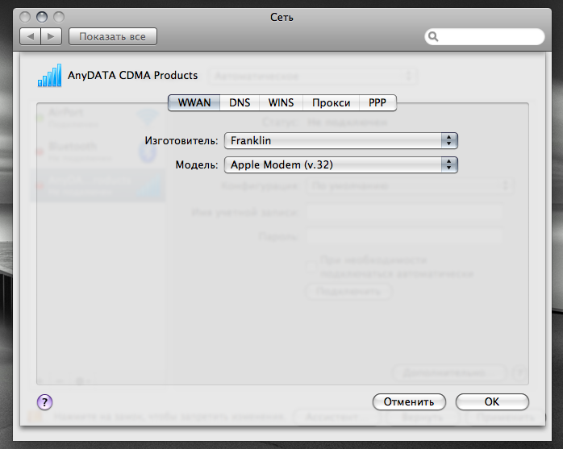The width and height of the screenshot is (563, 449).
Task: Click the Показать все button
Action: pos(113,36)
